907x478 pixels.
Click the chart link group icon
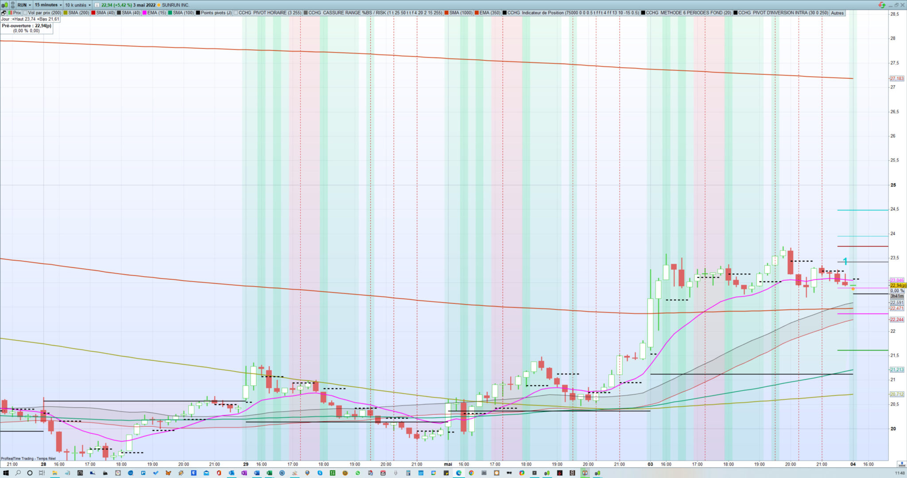(x=12, y=5)
